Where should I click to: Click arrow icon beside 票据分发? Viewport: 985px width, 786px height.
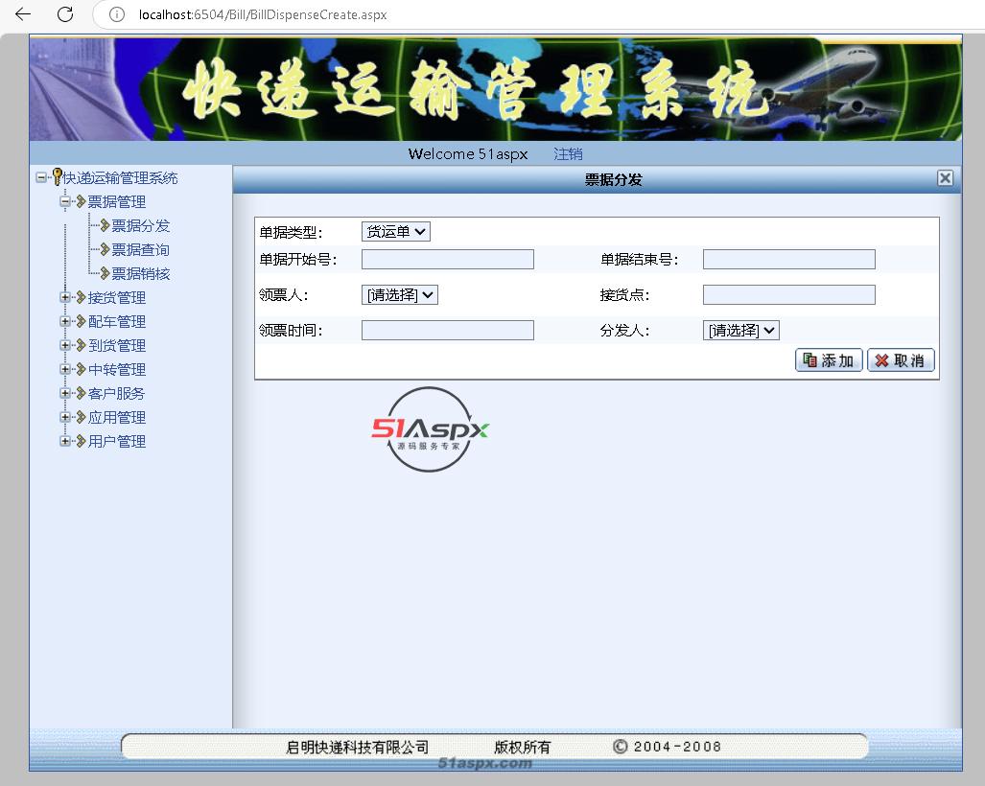point(105,225)
